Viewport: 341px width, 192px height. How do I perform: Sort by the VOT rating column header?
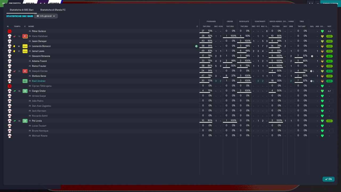[x=329, y=26]
